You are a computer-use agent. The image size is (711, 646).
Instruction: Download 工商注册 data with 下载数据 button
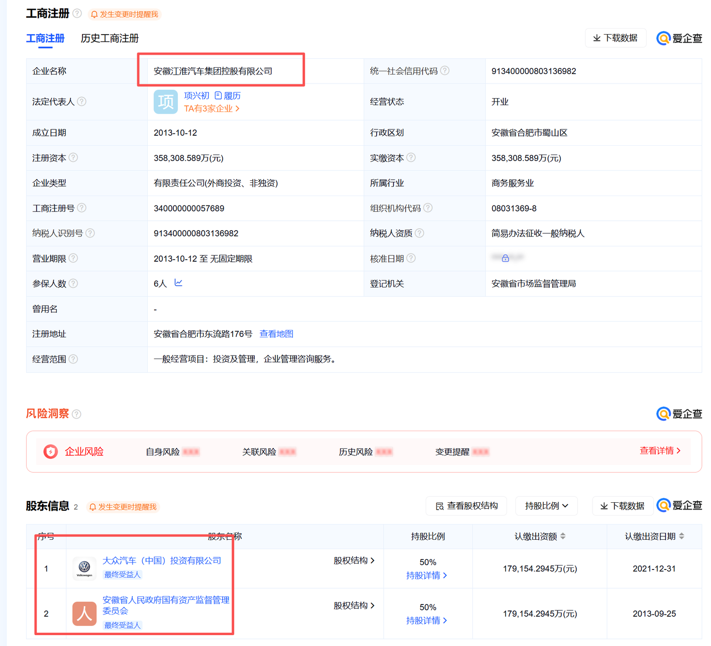click(615, 38)
